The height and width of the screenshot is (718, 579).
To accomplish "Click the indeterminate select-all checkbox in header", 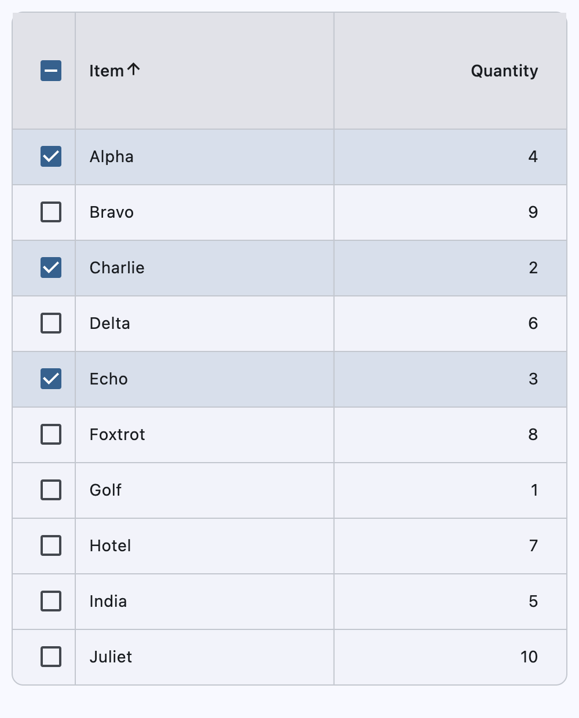I will tap(50, 71).
